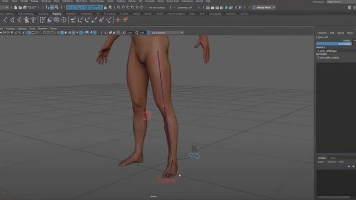Toggle the viewport grid display button
Image resolution: width=356 pixels, height=200 pixels.
click(29, 33)
